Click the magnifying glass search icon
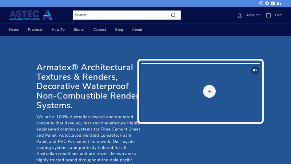This screenshot has height=164, width=291. pos(174,15)
